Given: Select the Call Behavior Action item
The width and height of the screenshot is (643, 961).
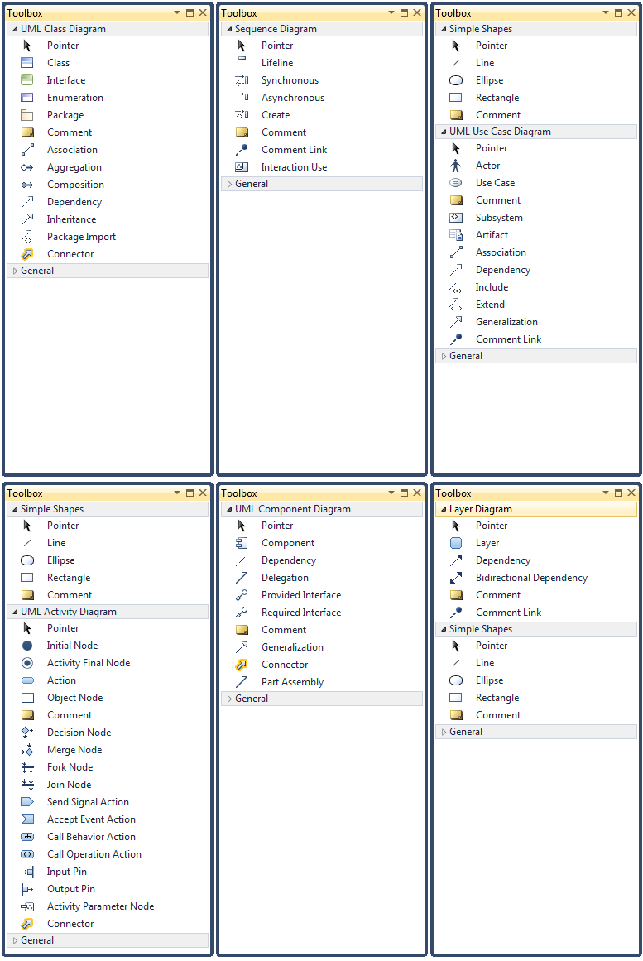Looking at the screenshot, I should click(x=91, y=837).
